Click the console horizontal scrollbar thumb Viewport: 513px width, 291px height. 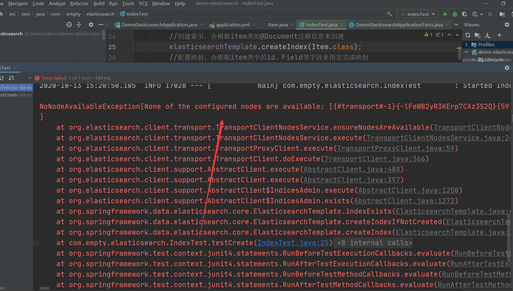[44, 289]
